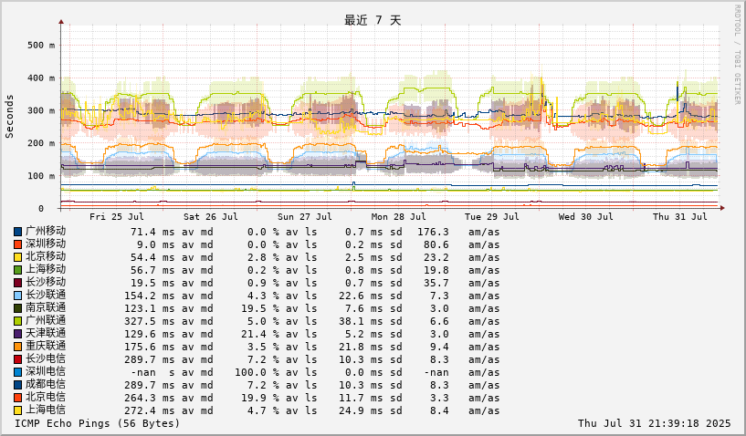Click the Thu Jul 31 21:39:18 2025 timestamp
Screen dimensions: 746x436
654,423
